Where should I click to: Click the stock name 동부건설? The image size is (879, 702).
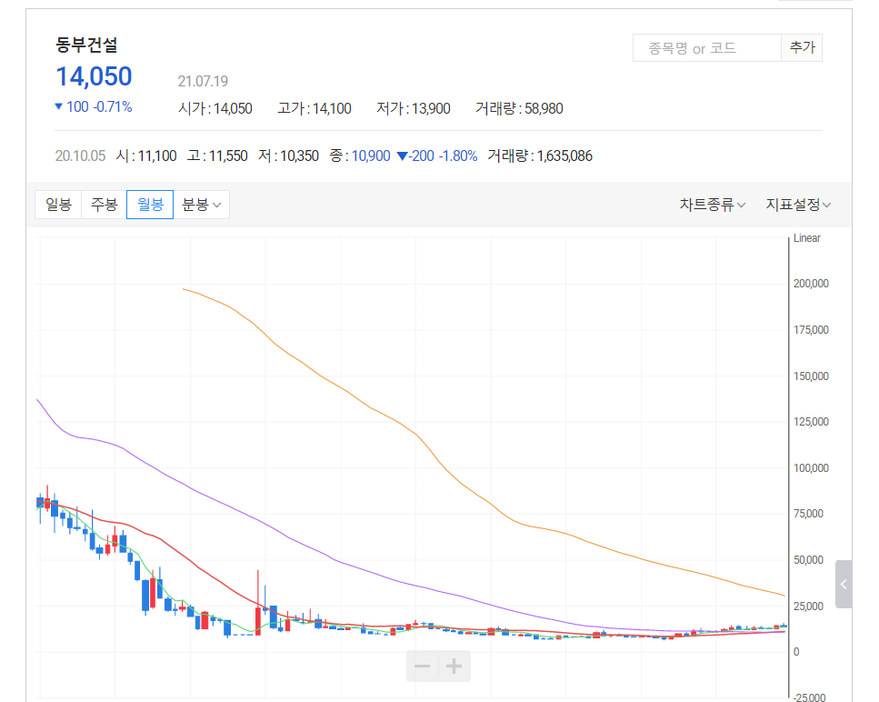pyautogui.click(x=86, y=45)
